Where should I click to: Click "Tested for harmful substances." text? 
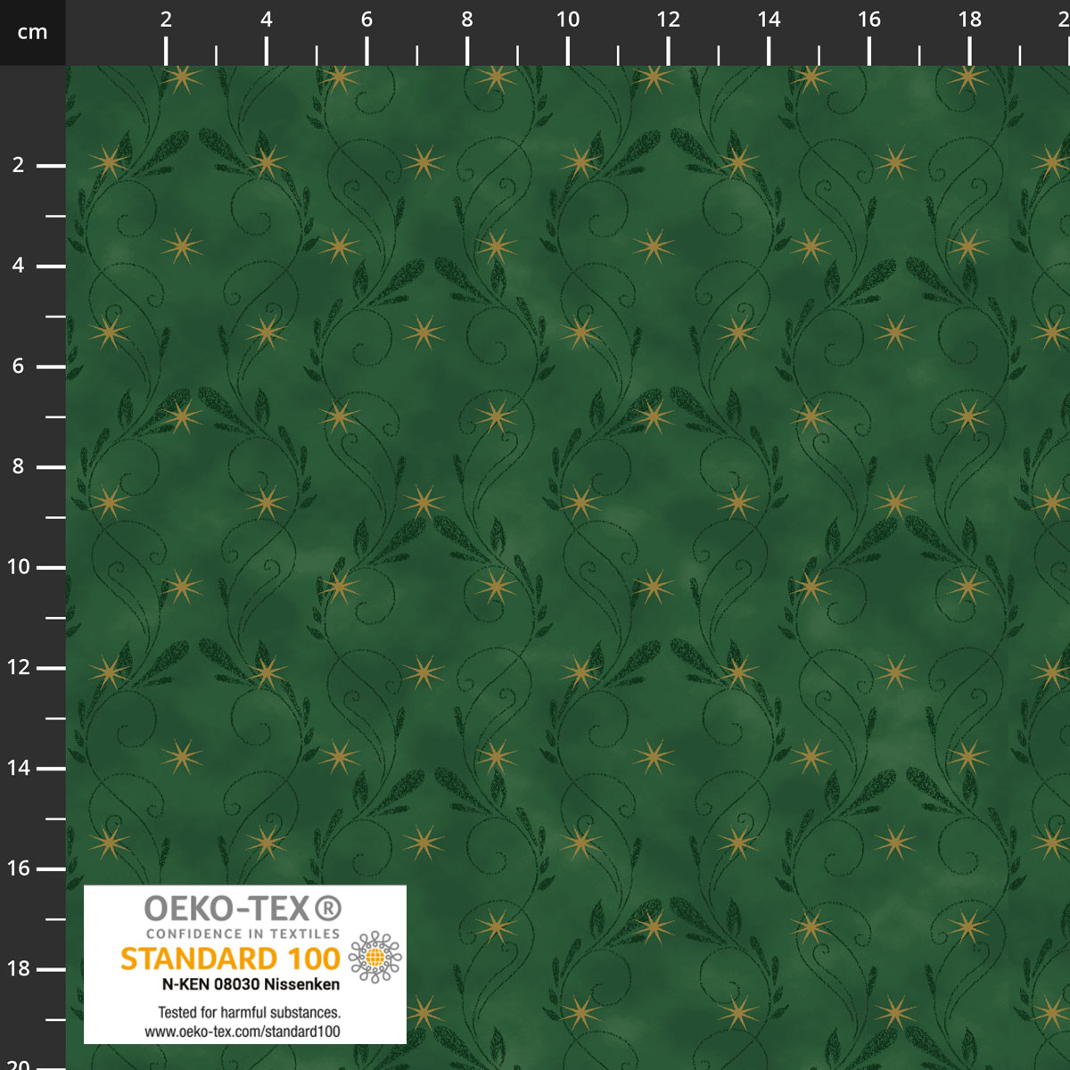pyautogui.click(x=250, y=1013)
